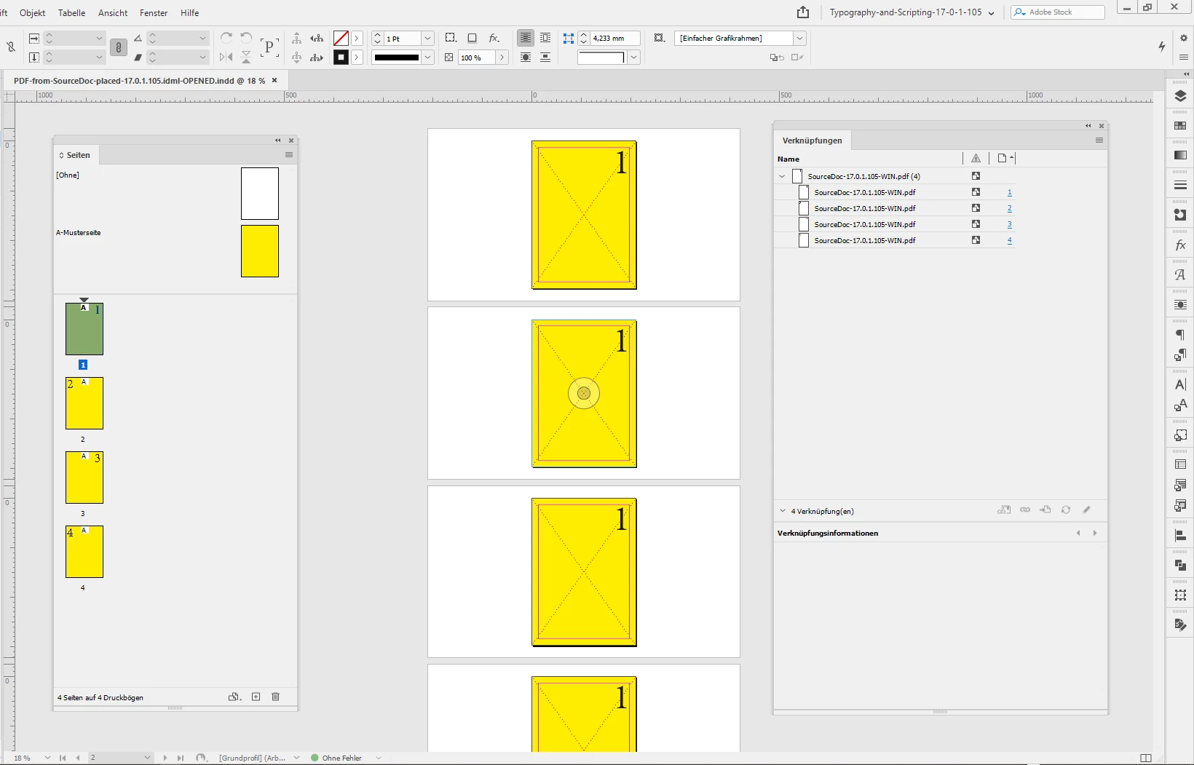
Task: Toggle no text wrap button
Action: 526,38
